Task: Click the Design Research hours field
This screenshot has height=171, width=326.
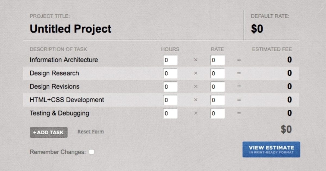Action: (x=170, y=73)
